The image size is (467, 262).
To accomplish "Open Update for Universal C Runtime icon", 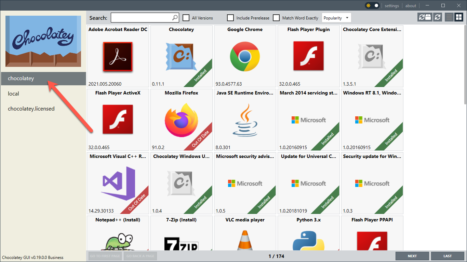I will click(309, 184).
